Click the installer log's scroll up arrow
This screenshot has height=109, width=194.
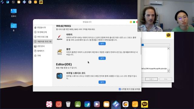pos(169,48)
